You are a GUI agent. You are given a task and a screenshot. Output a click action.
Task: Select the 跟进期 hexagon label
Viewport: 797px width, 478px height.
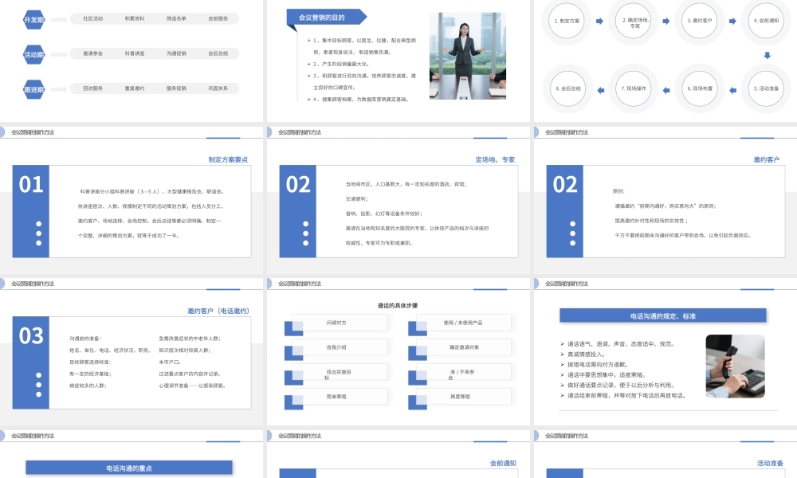[x=34, y=89]
